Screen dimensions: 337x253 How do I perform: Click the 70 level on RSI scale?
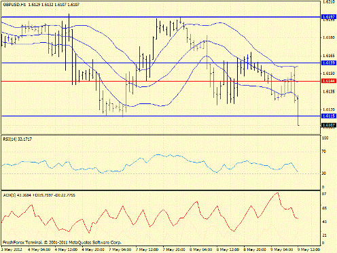click(x=324, y=151)
